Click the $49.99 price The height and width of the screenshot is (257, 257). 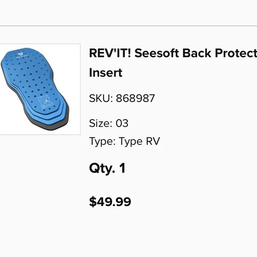(x=110, y=202)
